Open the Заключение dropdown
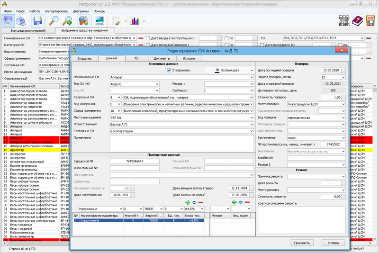 coord(344,137)
